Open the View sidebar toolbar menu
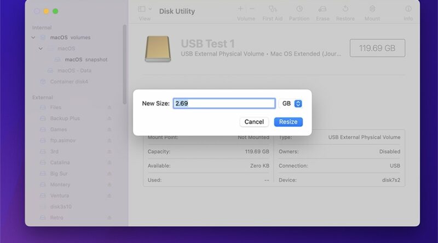 145,9
